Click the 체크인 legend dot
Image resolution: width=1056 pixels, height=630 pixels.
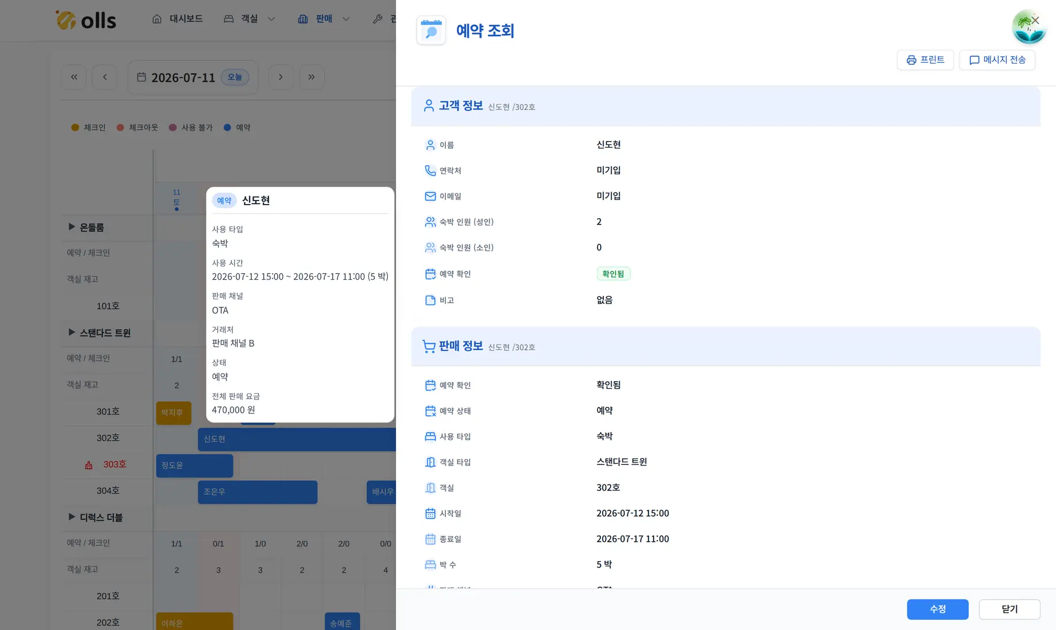point(75,127)
